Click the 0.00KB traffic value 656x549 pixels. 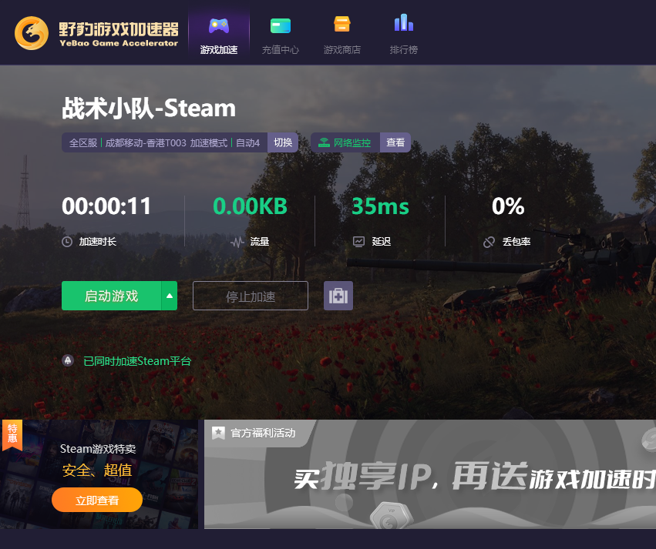click(251, 206)
